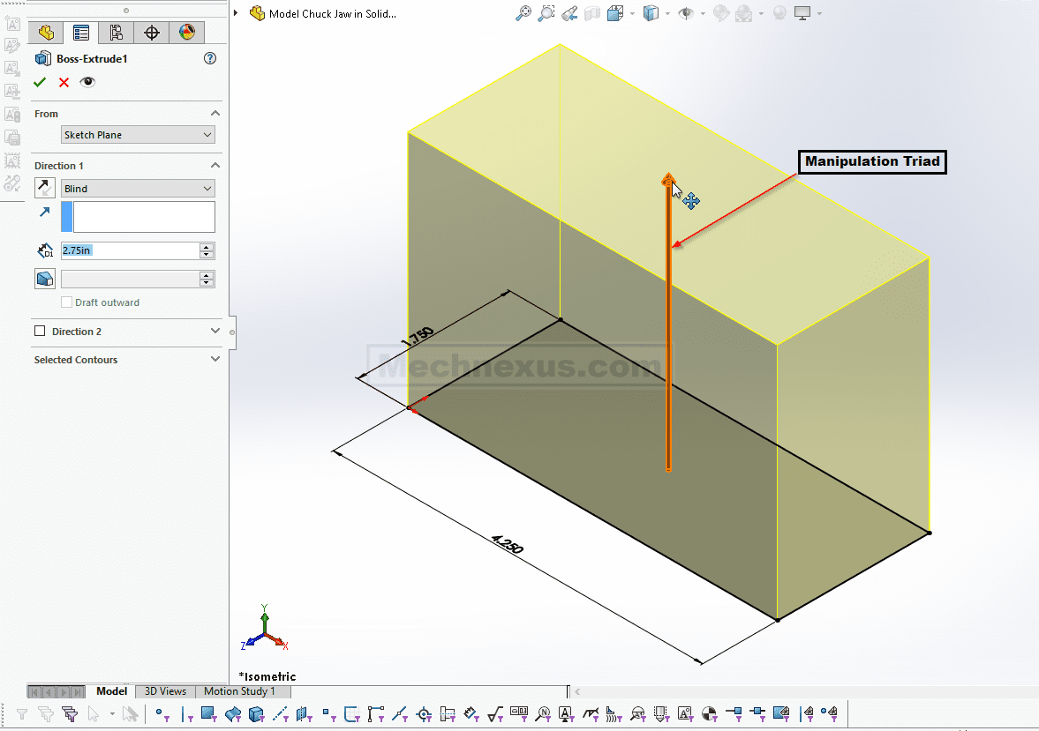Collapse the Direction 1 section
Image resolution: width=1039 pixels, height=731 pixels.
215,166
